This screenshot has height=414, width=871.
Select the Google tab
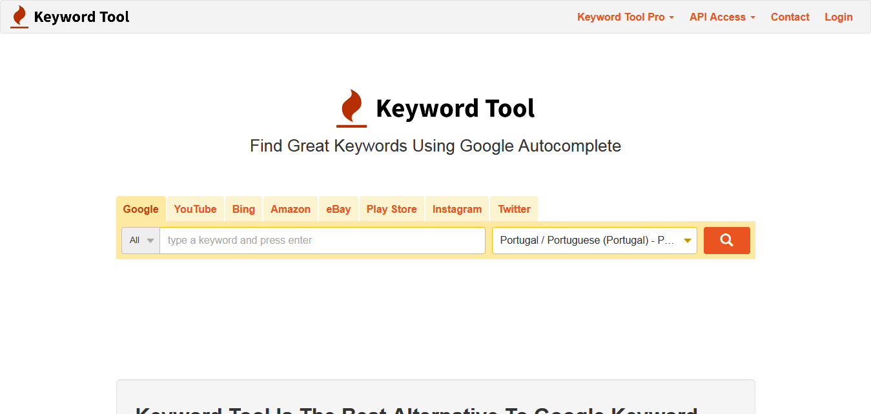(141, 209)
